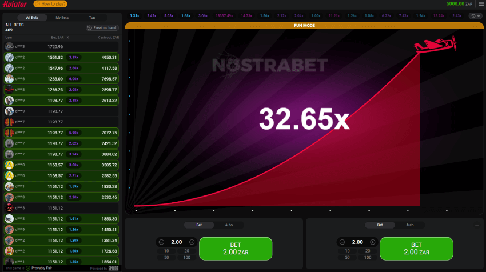Viewport: 486px width, 272px height.
Task: Click the 3.19x multiplier badge
Action: click(x=74, y=57)
